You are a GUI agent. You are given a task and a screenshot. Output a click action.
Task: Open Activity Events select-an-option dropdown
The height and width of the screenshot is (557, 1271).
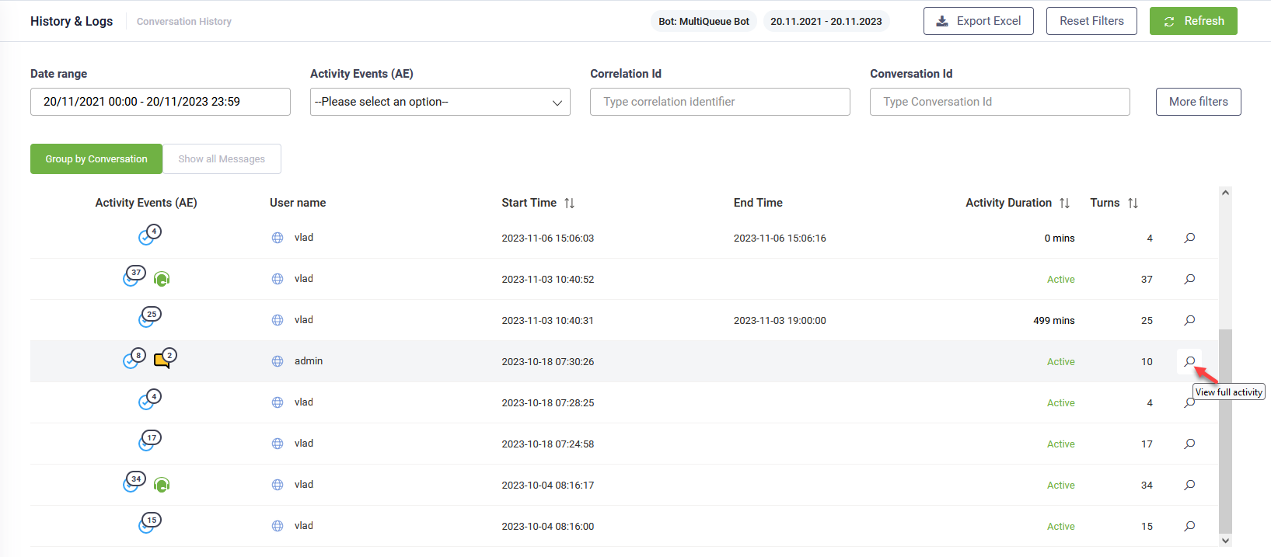440,102
